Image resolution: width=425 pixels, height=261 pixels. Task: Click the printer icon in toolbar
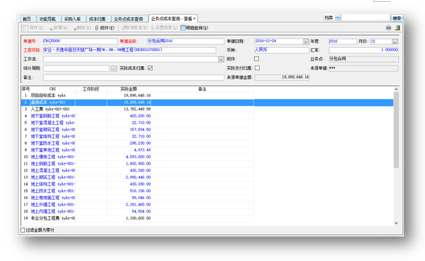pos(388,27)
